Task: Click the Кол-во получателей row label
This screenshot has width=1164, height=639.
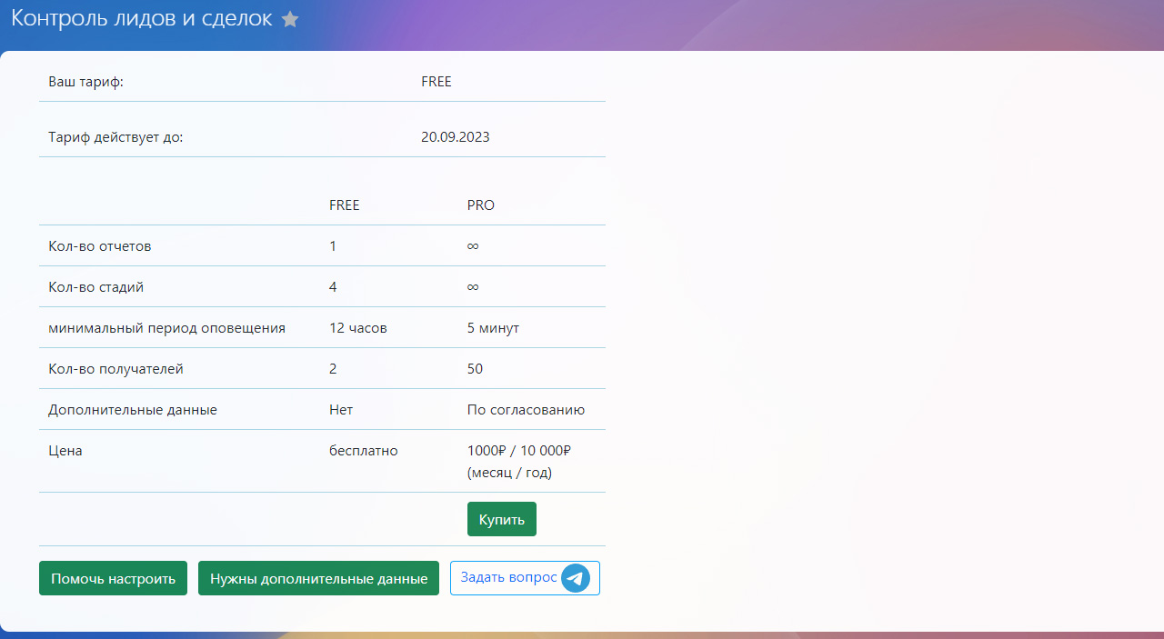Action: click(115, 369)
